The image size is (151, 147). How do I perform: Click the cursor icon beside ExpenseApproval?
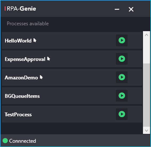point(49,59)
